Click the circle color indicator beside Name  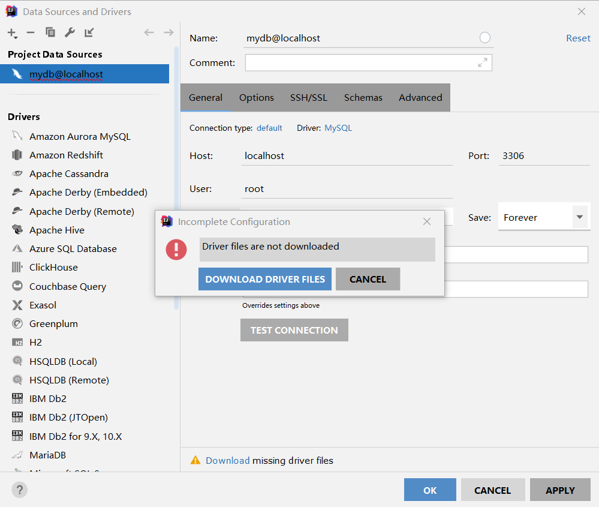tap(485, 37)
